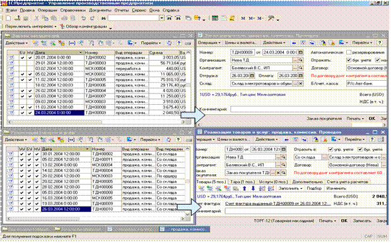Open the Заполнить dropdown in goods toolbar
The width and height of the screenshot is (391, 243).
coord(290,188)
